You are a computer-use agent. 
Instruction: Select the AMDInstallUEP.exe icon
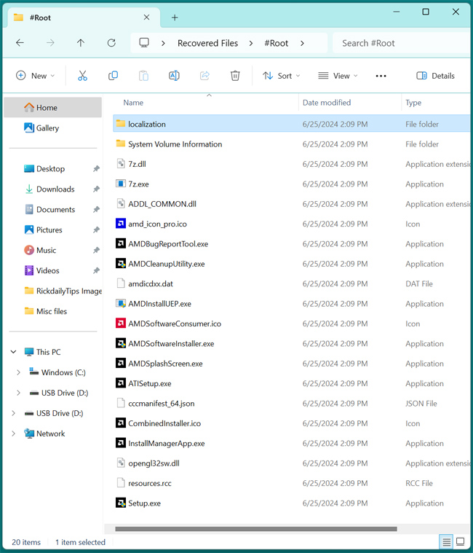(121, 303)
